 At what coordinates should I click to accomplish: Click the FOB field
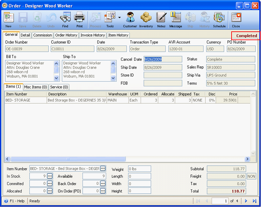coord(163,83)
